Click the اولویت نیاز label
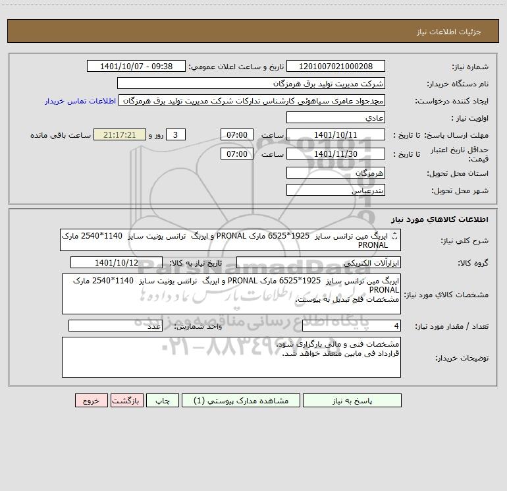The image size is (507, 491). (470, 118)
